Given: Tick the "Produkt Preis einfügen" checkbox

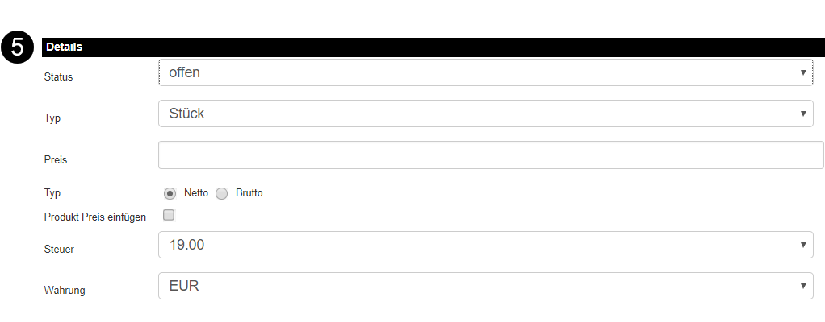Looking at the screenshot, I should [x=169, y=215].
